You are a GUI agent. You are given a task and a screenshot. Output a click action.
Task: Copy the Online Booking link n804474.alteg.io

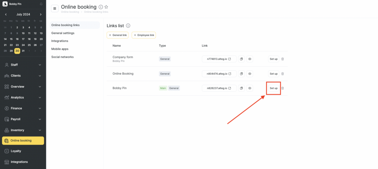coord(241,74)
